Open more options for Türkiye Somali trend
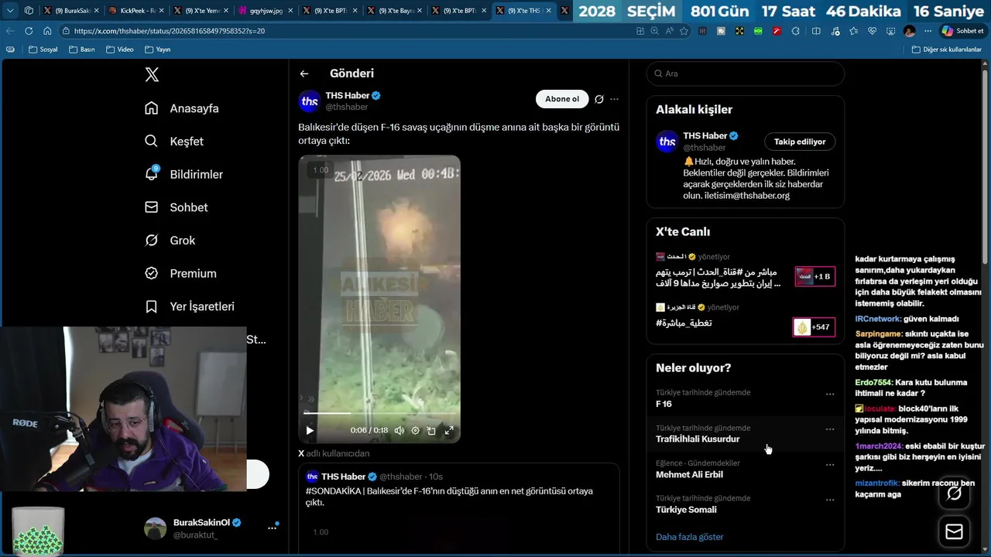This screenshot has width=991, height=557. tap(830, 500)
